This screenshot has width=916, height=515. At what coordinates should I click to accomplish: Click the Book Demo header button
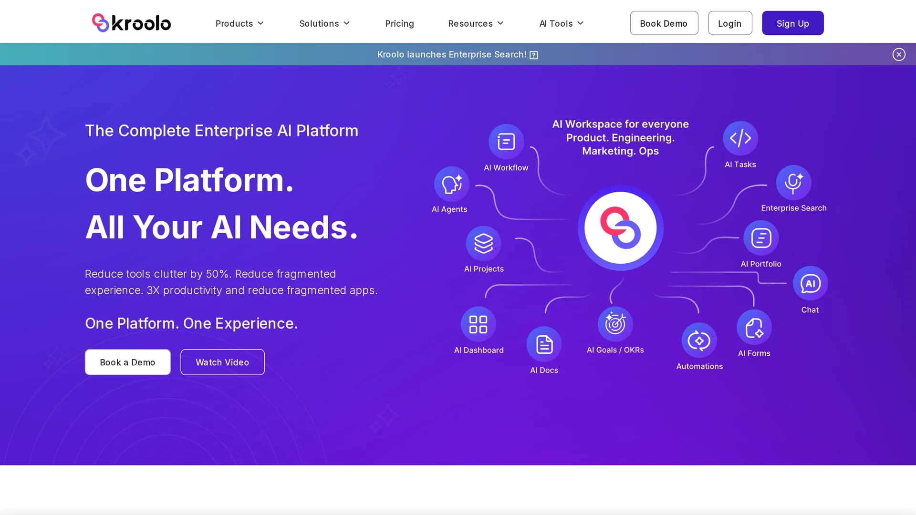click(664, 23)
